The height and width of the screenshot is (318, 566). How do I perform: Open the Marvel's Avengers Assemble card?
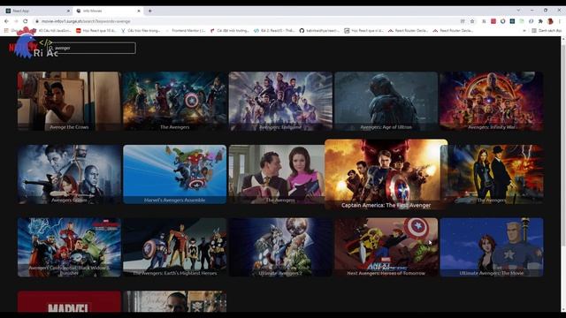click(175, 174)
